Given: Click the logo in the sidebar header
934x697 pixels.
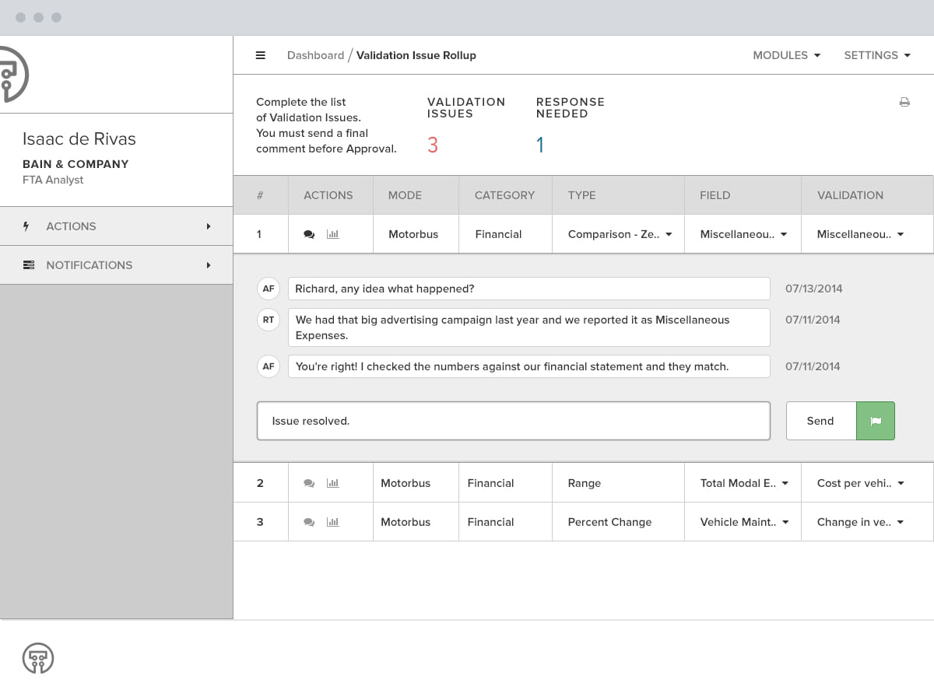Looking at the screenshot, I should (x=14, y=74).
